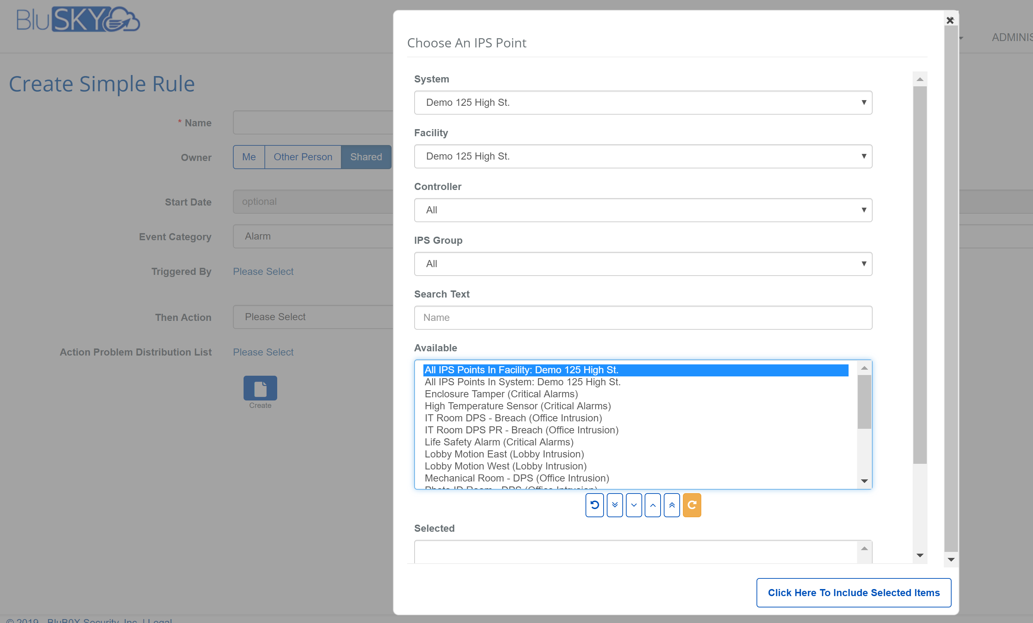The image size is (1033, 623).
Task: Click the double chevron down button
Action: click(x=614, y=505)
